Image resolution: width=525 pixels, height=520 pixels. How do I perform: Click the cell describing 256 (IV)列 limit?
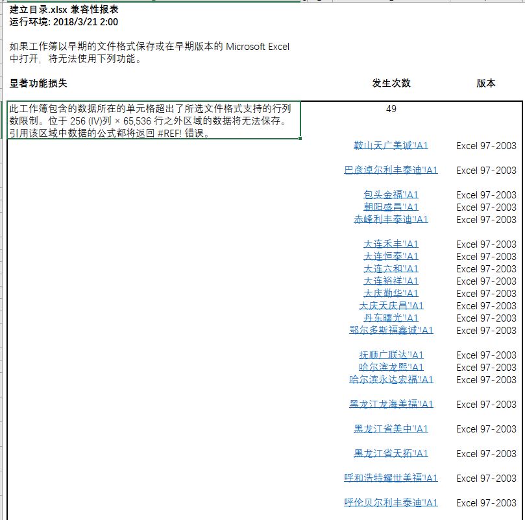154,120
